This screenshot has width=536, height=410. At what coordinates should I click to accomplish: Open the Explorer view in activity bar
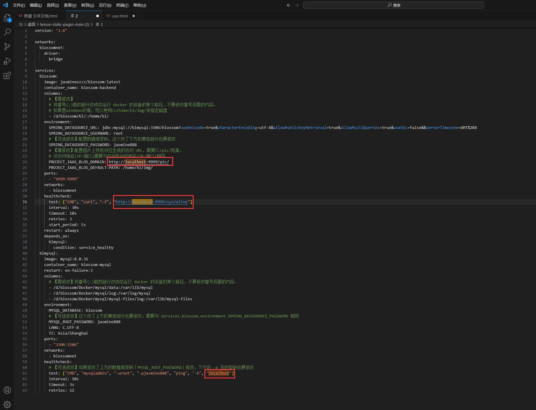(x=7, y=18)
